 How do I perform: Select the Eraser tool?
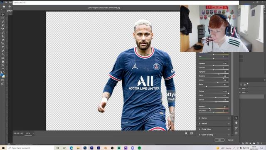click(x=3, y=40)
